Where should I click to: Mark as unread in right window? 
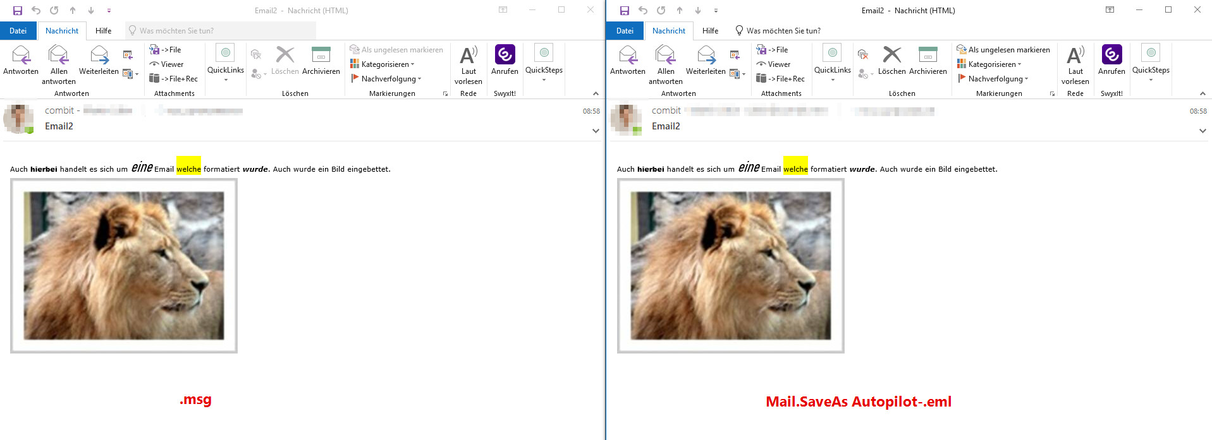[1003, 50]
